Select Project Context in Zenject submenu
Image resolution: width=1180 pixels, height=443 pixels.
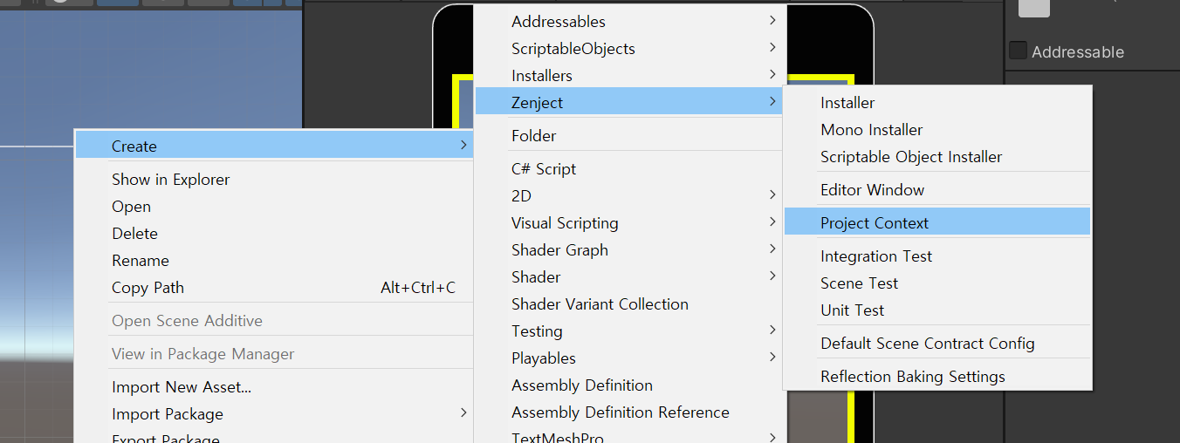(x=875, y=222)
